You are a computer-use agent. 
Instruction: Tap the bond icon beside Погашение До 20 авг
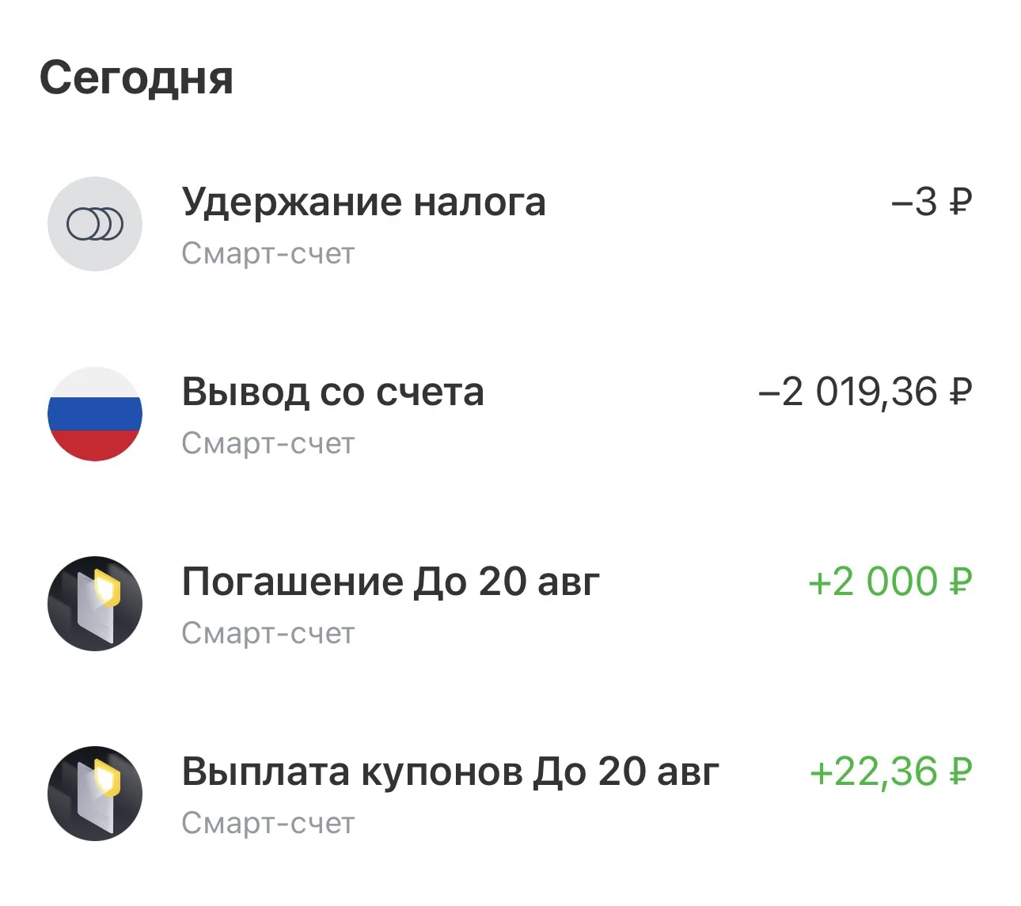coord(95,604)
